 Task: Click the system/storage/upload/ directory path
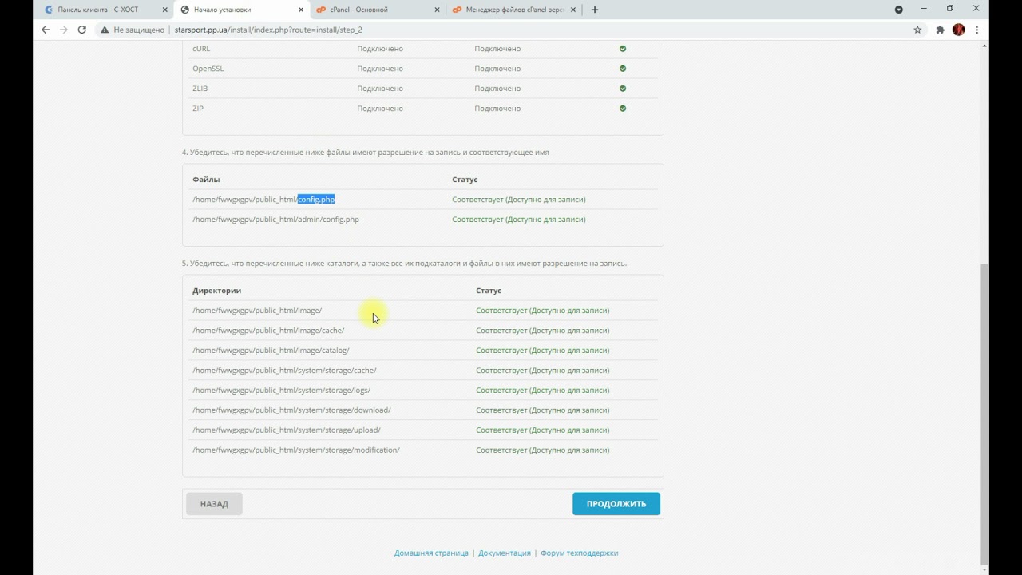(287, 430)
